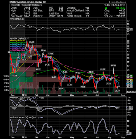Click the Options yes value
The height and width of the screenshot is (139, 136).
pyautogui.click(x=87, y=8)
